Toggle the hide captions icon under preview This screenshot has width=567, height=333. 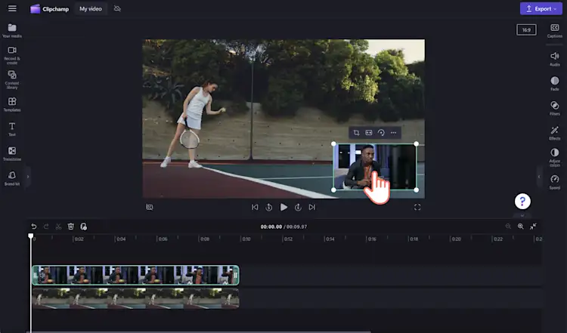[x=150, y=207]
